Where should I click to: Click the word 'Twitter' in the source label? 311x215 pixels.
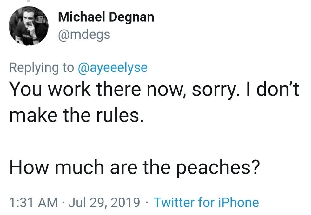174,202
